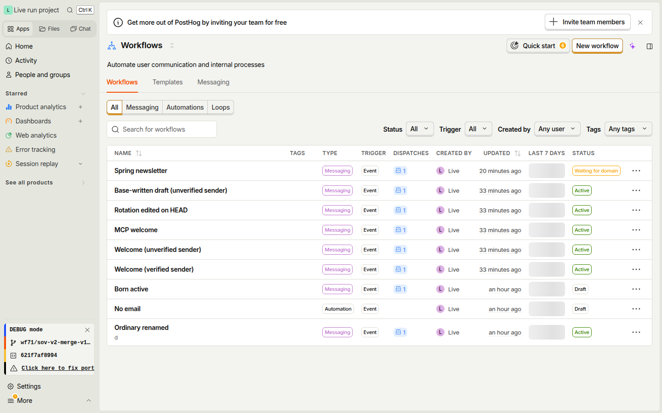This screenshot has width=662, height=413.
Task: Click dispatches badge in No email... Born active row
Action: 400,289
